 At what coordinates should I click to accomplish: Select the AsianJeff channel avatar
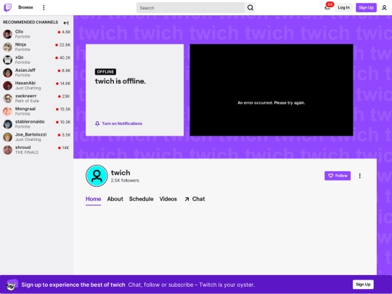(x=7, y=73)
